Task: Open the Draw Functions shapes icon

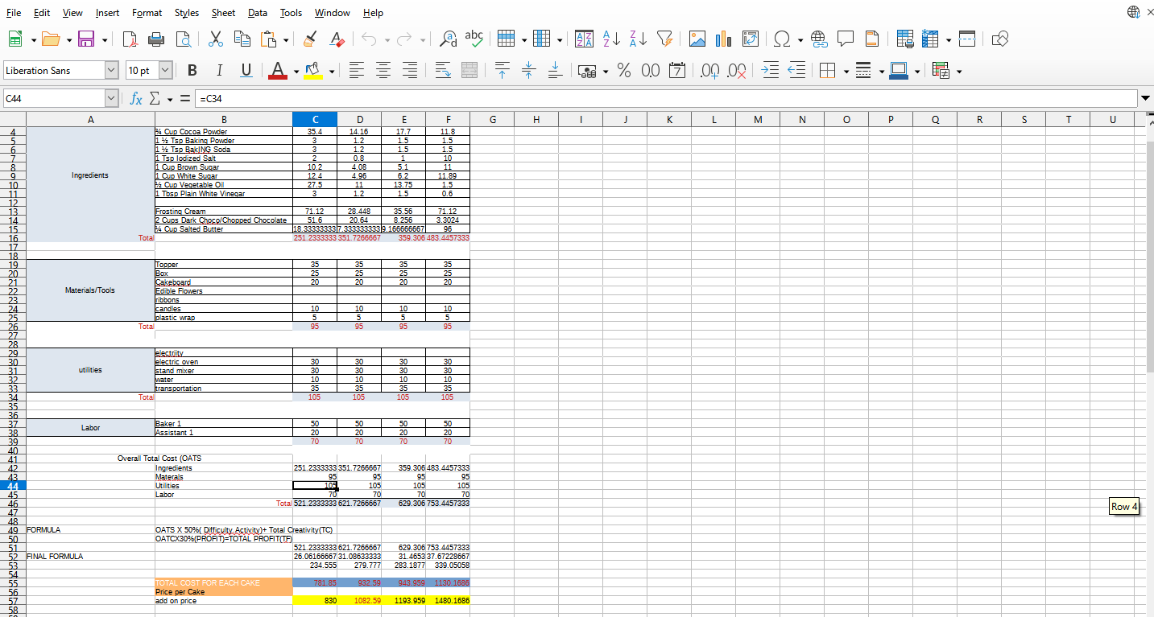Action: pos(1001,39)
